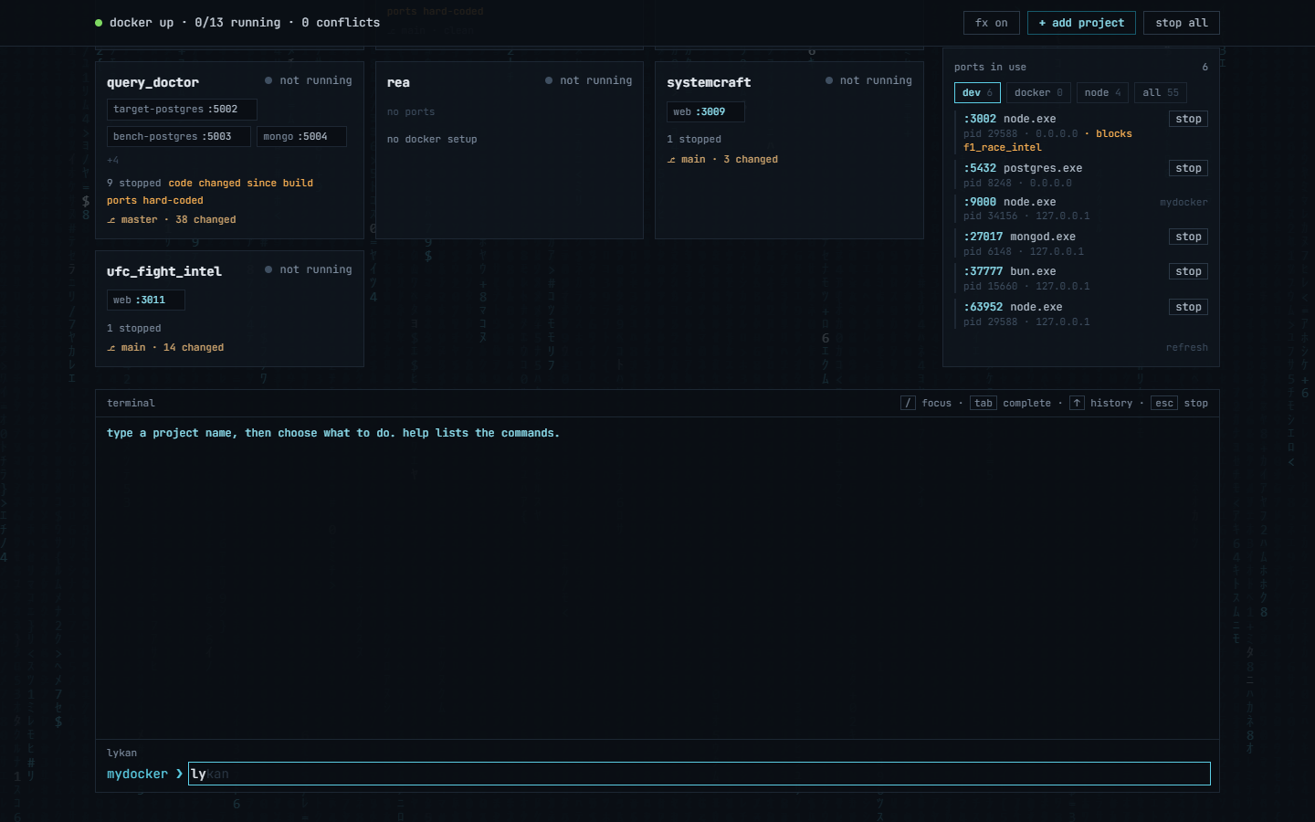Click the esc key stop hint
This screenshot has width=1315, height=822.
click(1164, 403)
